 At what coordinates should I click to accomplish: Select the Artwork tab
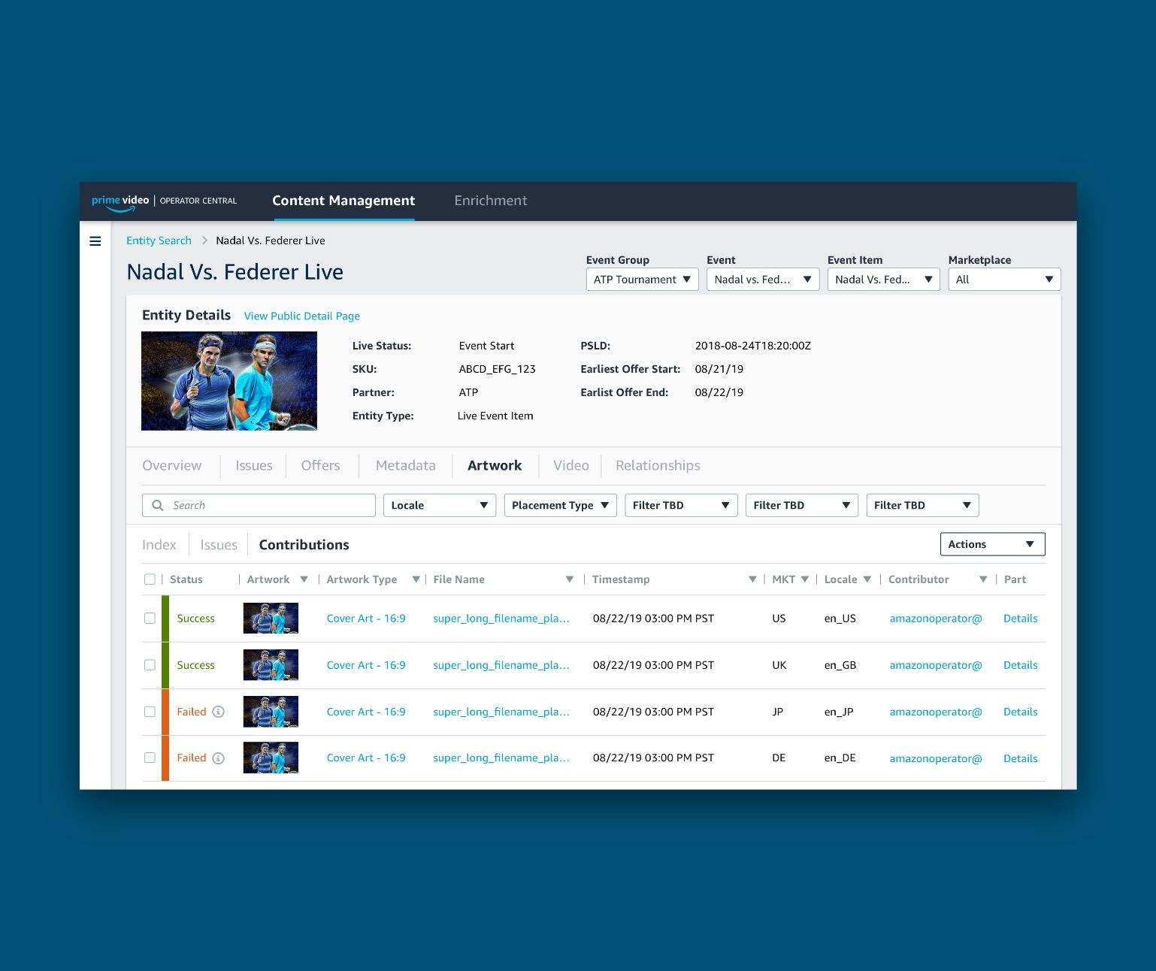[x=495, y=465]
